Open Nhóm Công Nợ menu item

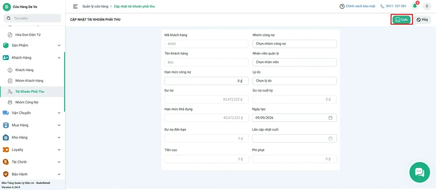point(27,102)
